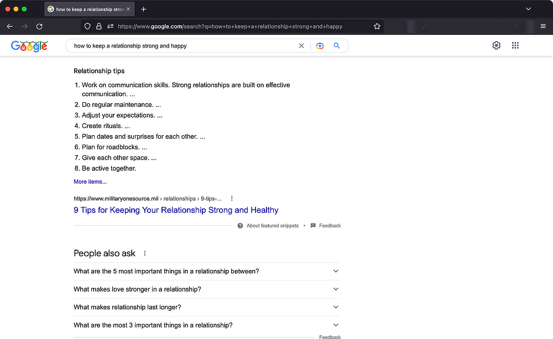Screen dimensions: 553x339
Task: Bookmark this page with the star icon
Action: (377, 27)
